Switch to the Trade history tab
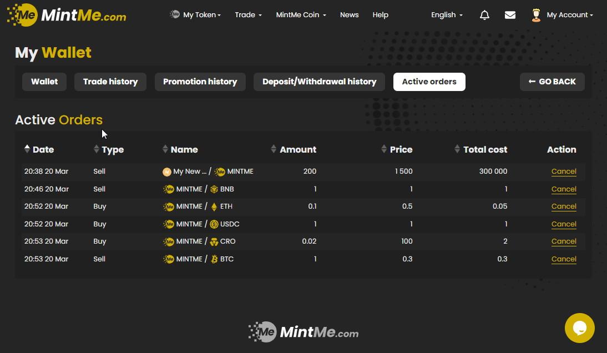Image resolution: width=607 pixels, height=353 pixels. pyautogui.click(x=110, y=82)
